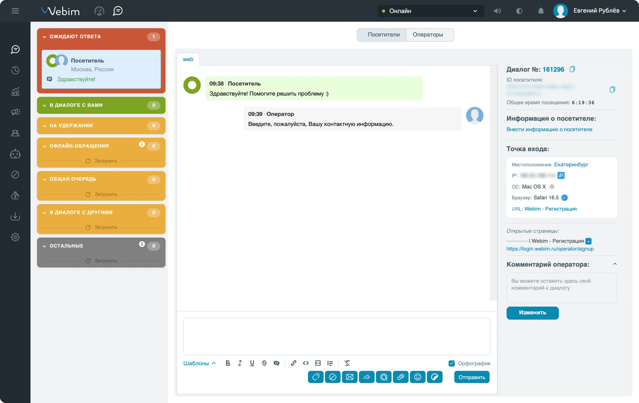Open Внести информацию о посетителе link
Viewport: 639px width, 403px height.
(x=549, y=129)
